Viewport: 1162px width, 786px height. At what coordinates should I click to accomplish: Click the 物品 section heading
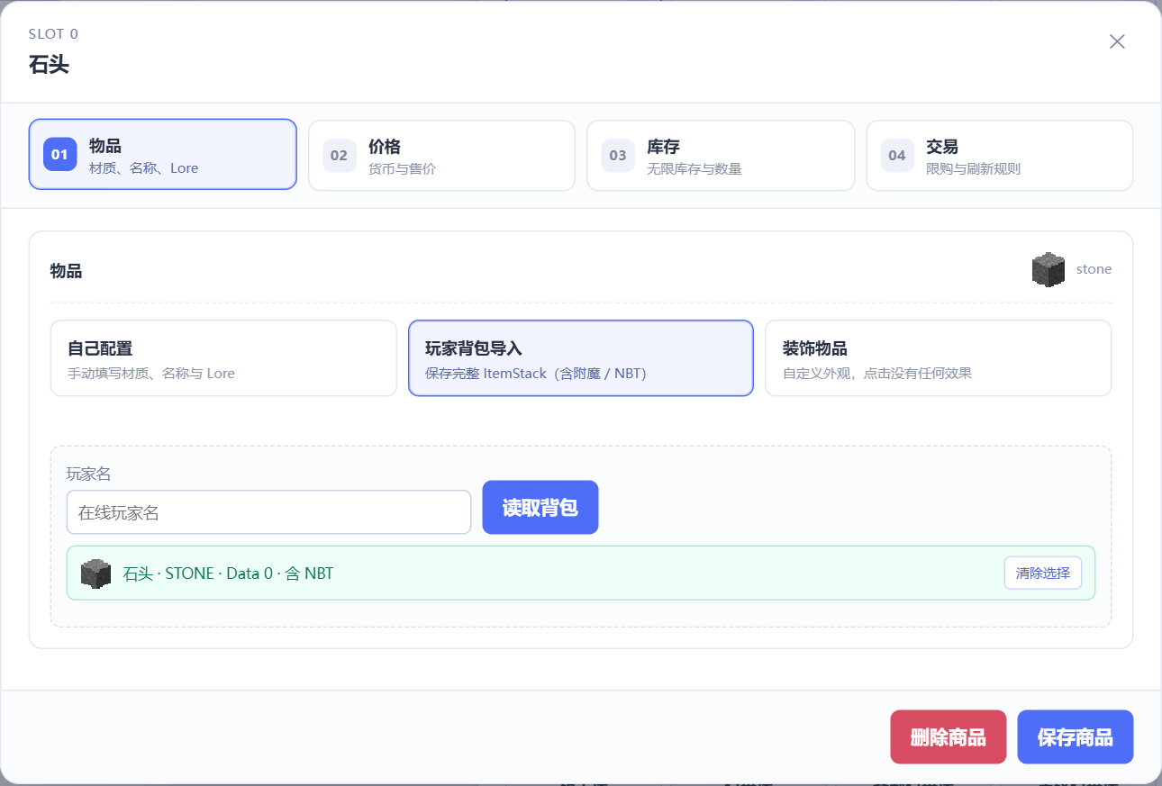67,270
